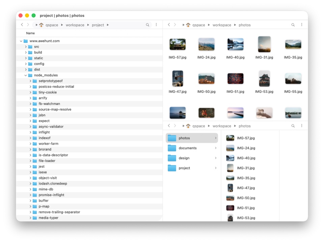Collapse the www.awehunt.com root folder
Image resolution: width=324 pixels, height=242 pixels.
21,41
